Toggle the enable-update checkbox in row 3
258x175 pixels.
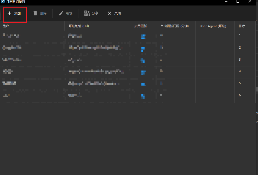click(143, 60)
